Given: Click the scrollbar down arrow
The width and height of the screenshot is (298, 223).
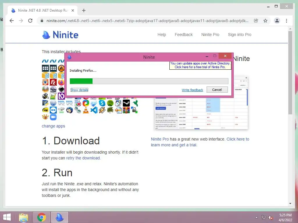Looking at the screenshot, I should pyautogui.click(x=290, y=204).
